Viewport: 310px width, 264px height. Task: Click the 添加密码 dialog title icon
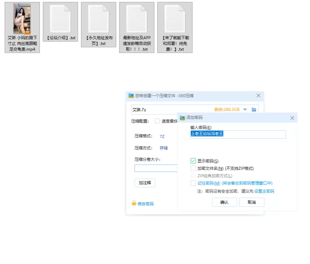[x=182, y=118]
